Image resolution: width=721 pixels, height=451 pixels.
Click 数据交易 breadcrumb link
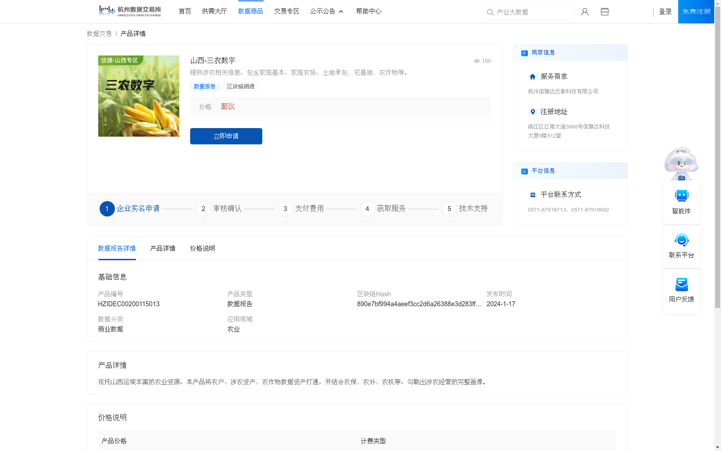click(99, 34)
